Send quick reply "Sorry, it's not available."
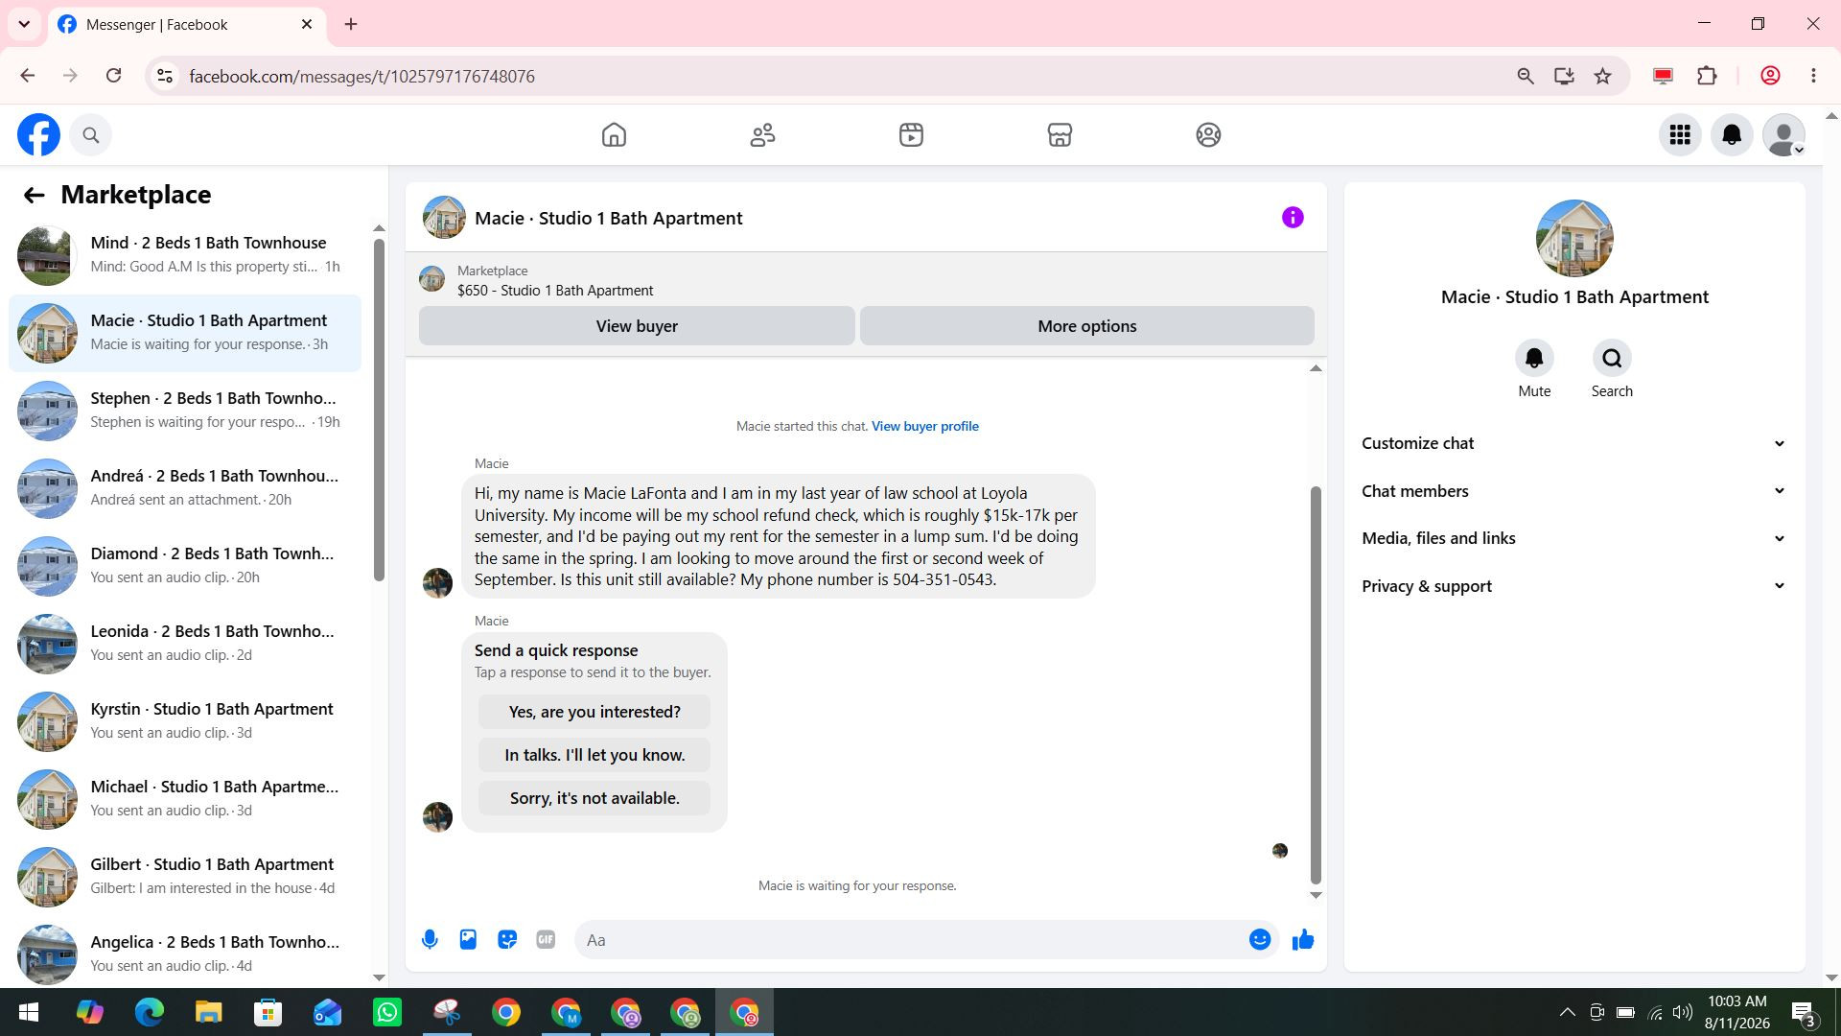 594,798
